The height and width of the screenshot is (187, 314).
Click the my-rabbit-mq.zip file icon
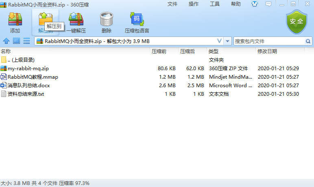click(4, 68)
